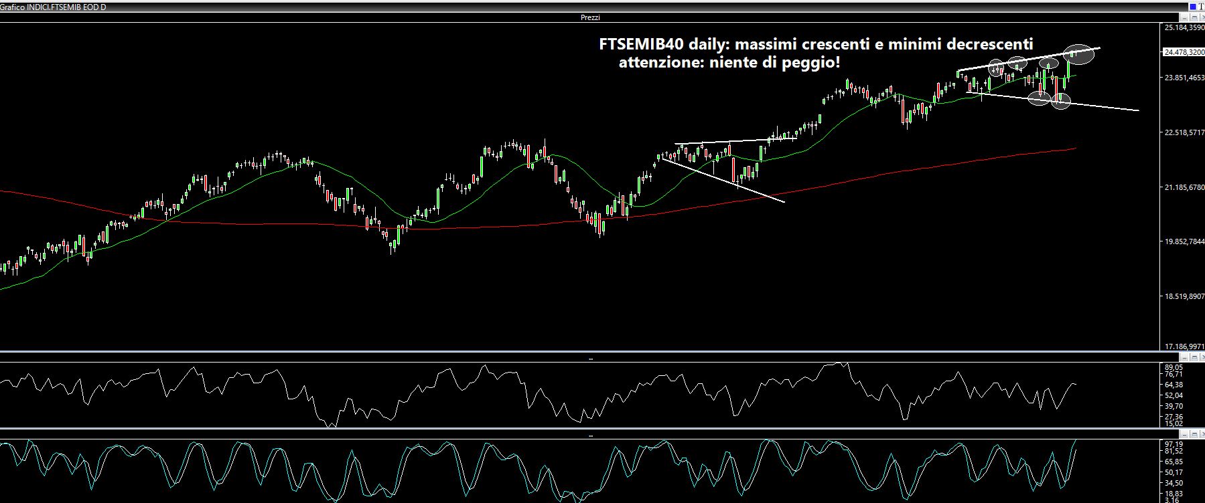Select the FTSEMIB40 daily annotation text
The width and height of the screenshot is (1205, 503).
pos(816,45)
